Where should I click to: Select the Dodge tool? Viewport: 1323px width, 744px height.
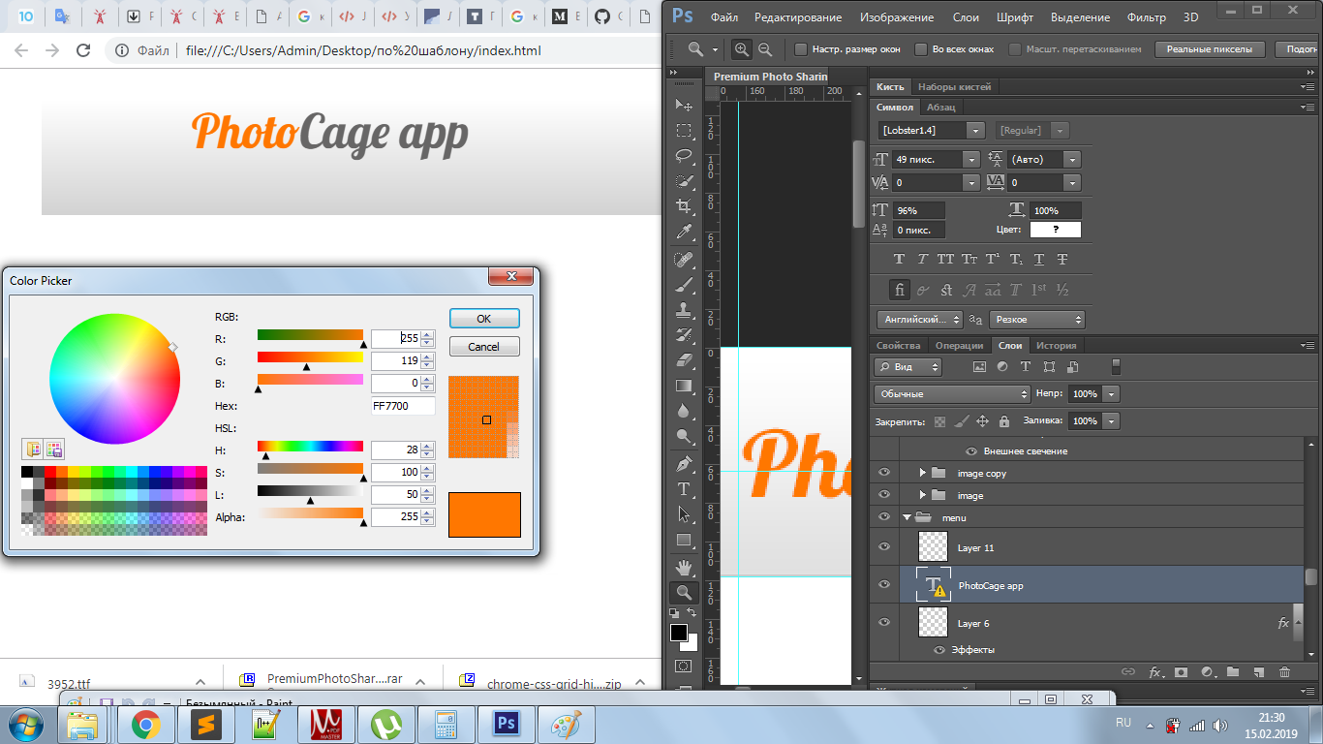coord(684,436)
